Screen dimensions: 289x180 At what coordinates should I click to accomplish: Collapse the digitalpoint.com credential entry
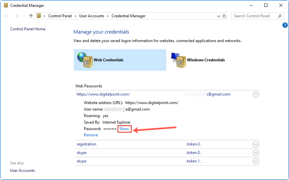(256, 94)
